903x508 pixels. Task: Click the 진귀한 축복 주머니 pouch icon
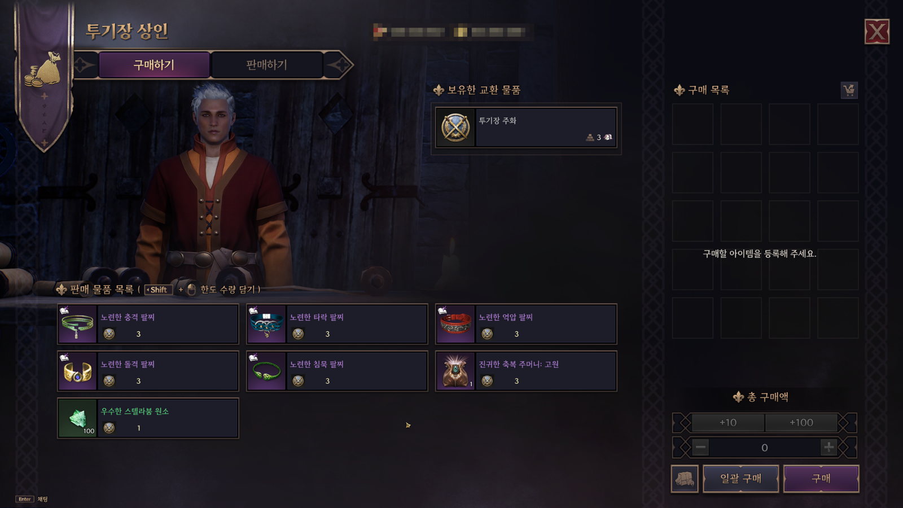(x=455, y=371)
